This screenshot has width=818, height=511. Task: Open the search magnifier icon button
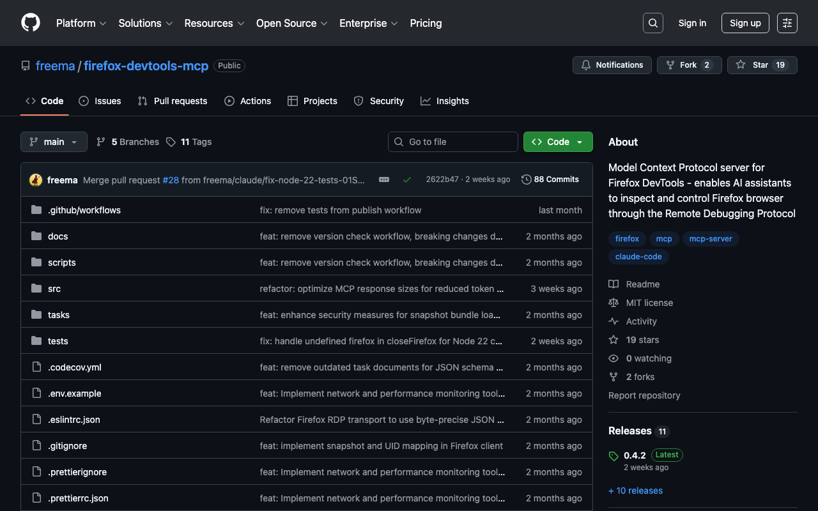point(652,23)
